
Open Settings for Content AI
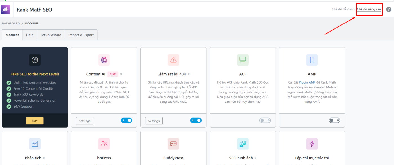tap(85, 121)
